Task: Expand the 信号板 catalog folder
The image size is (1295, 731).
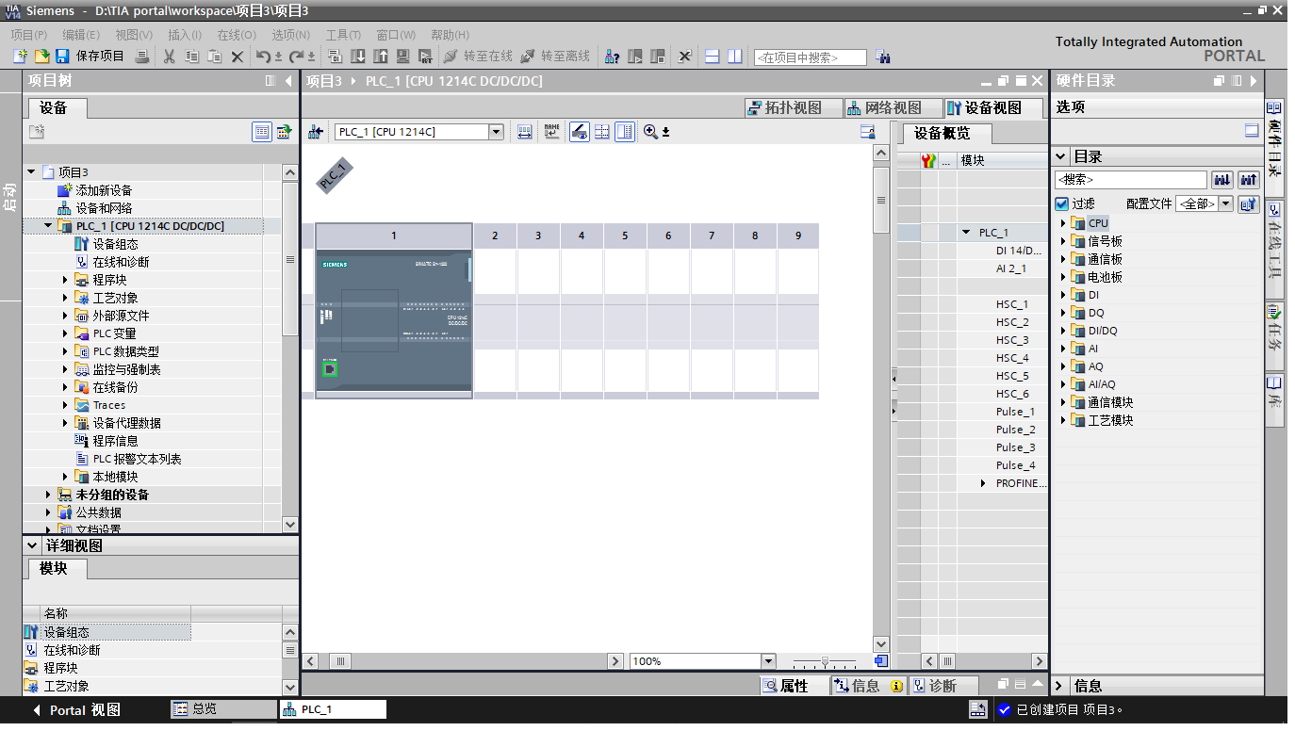Action: pos(1062,241)
